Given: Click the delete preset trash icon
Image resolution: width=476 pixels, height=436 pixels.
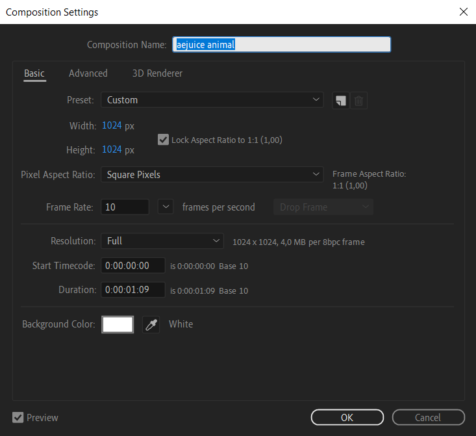Looking at the screenshot, I should click(358, 101).
